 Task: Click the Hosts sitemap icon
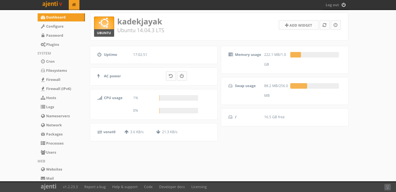click(x=43, y=98)
